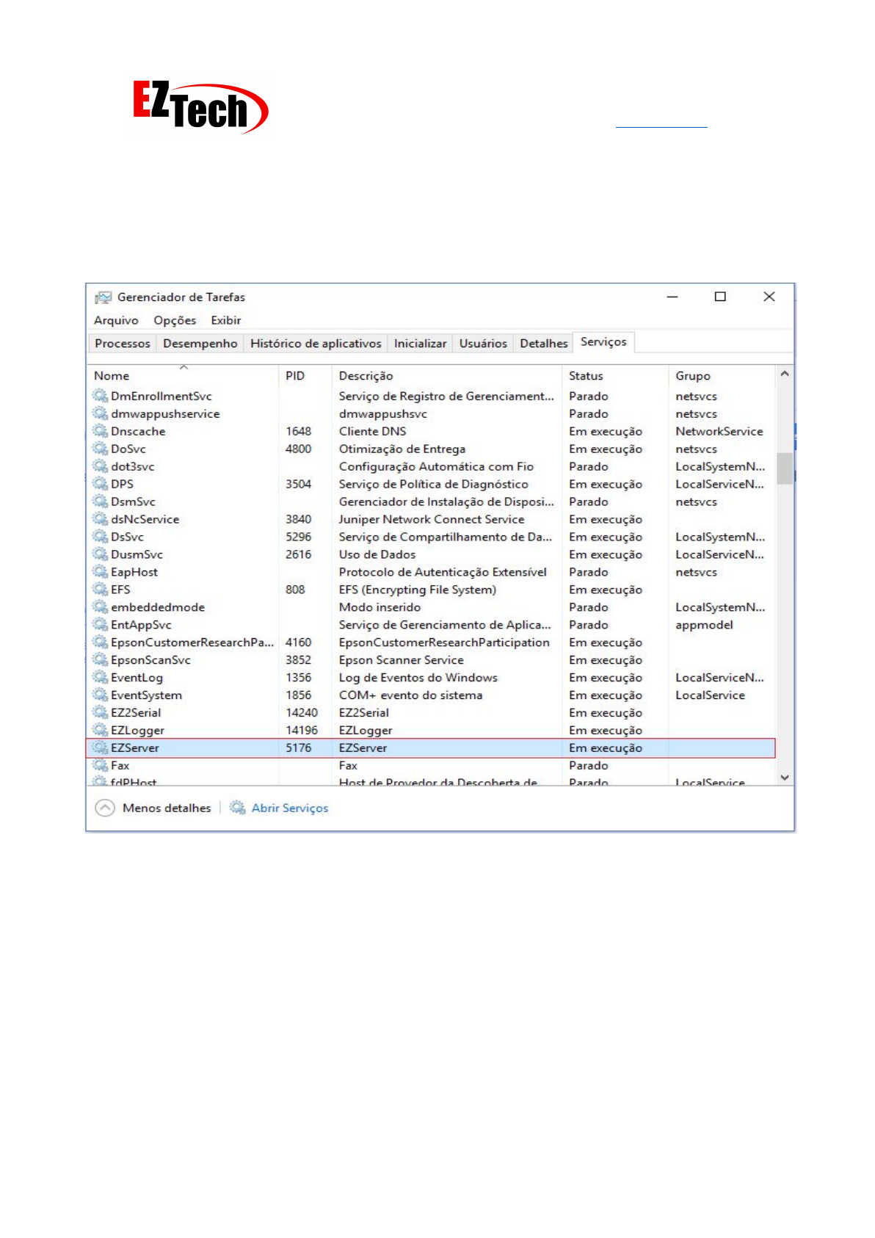875x1238 pixels.
Task: Switch to the Usuários tab
Action: click(x=483, y=344)
